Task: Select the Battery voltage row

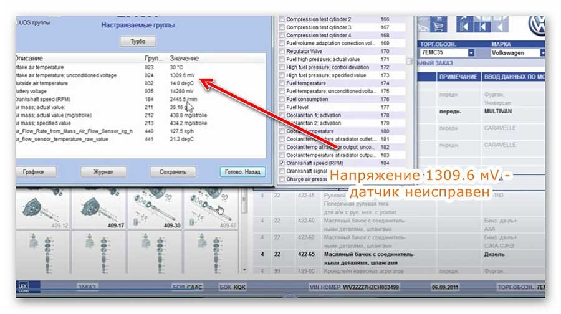Action: (141, 91)
